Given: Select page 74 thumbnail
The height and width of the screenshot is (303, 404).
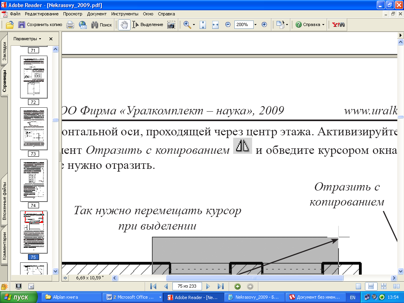Looking at the screenshot, I should [34, 180].
